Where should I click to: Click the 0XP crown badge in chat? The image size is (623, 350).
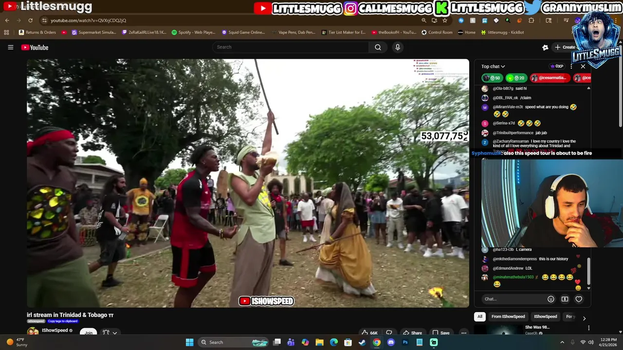(x=557, y=67)
